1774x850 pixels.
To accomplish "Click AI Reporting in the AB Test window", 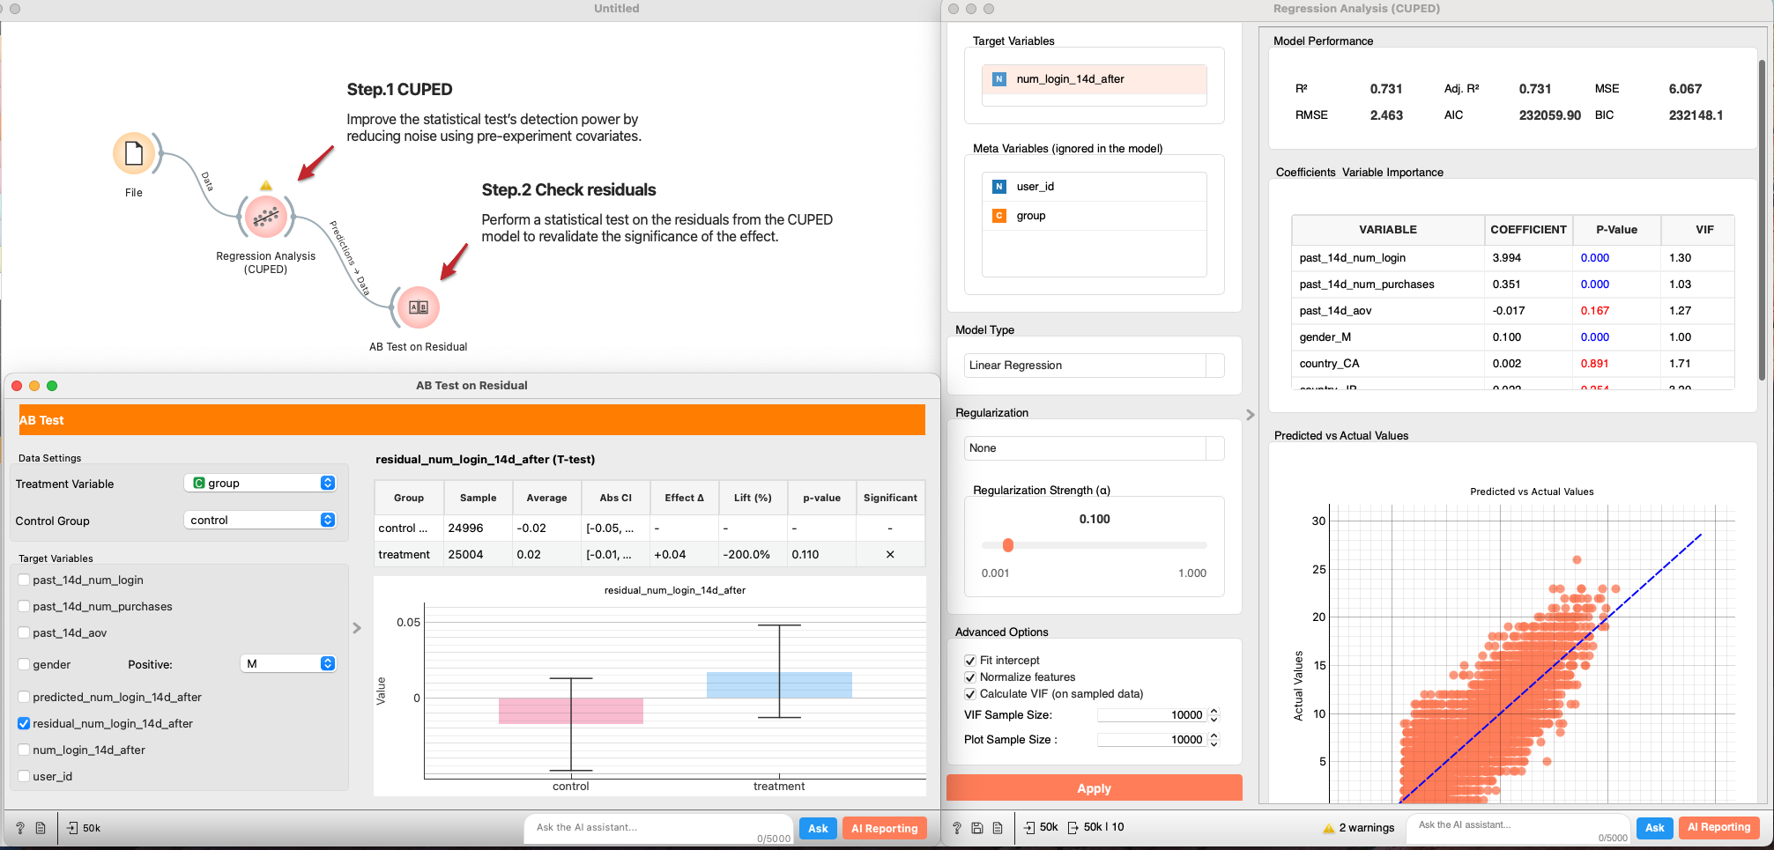I will tap(884, 828).
